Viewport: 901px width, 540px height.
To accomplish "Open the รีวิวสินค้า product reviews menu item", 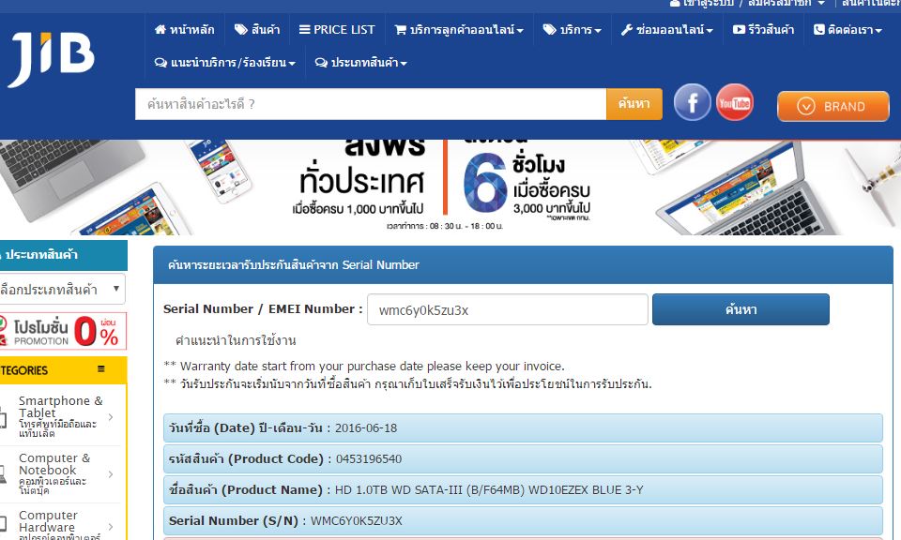I will pos(763,29).
